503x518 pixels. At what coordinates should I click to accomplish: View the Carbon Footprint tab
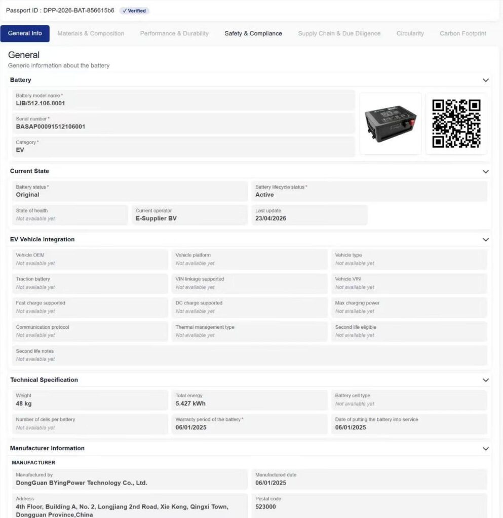[x=462, y=33]
